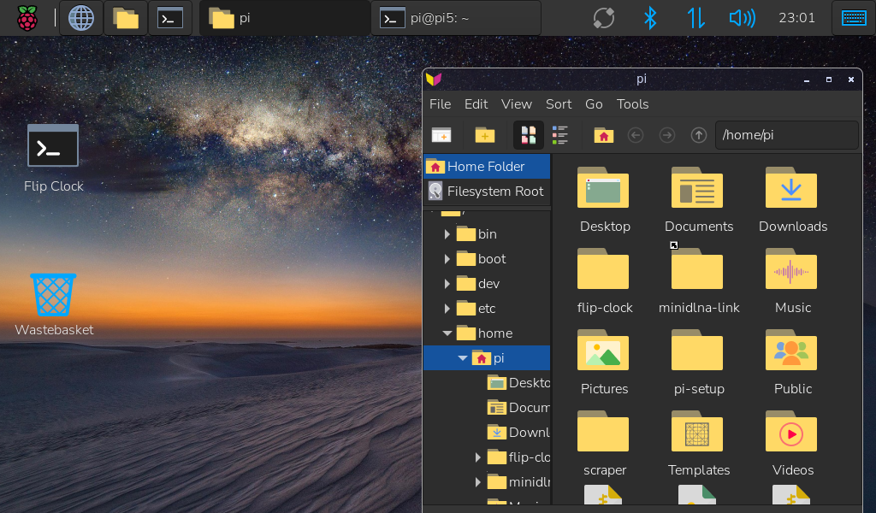Select the Music folder icon
The width and height of the screenshot is (876, 513).
pyautogui.click(x=792, y=281)
